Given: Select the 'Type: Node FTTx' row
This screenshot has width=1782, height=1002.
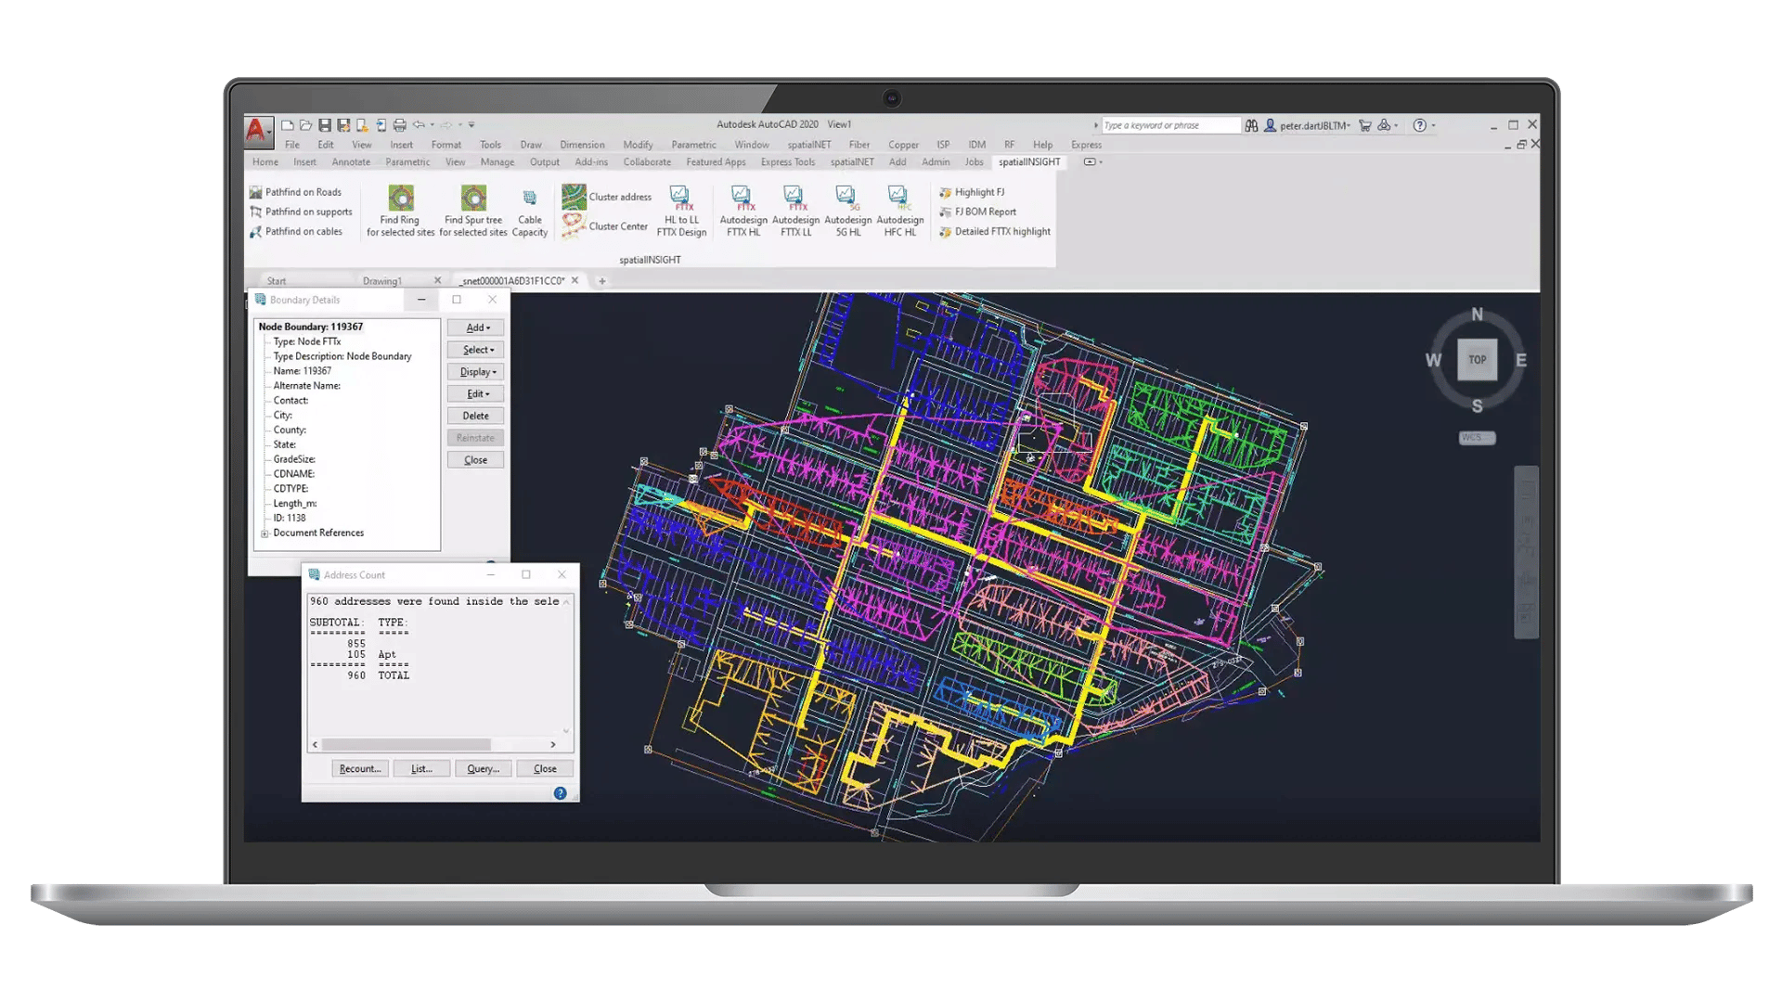Looking at the screenshot, I should click(x=307, y=341).
